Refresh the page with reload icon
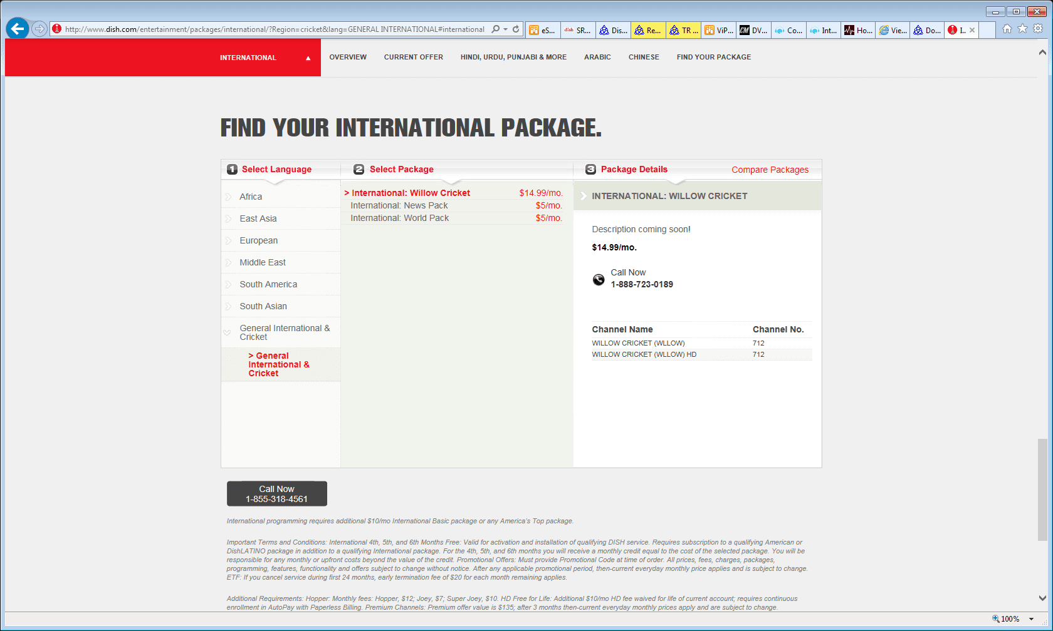The height and width of the screenshot is (631, 1053). tap(516, 29)
